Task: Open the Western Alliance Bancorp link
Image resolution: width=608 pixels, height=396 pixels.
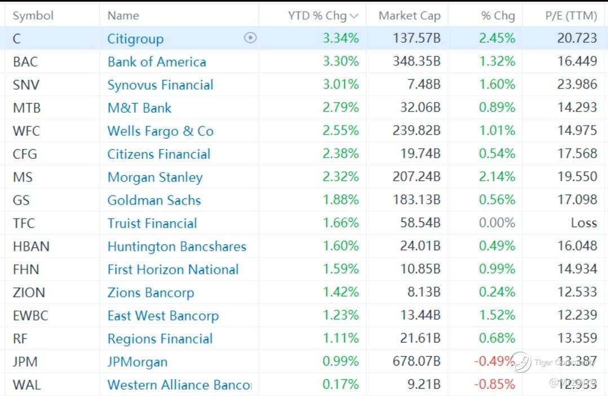Action: click(x=180, y=385)
